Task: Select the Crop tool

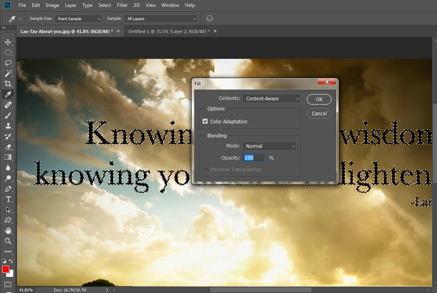Action: 8,84
